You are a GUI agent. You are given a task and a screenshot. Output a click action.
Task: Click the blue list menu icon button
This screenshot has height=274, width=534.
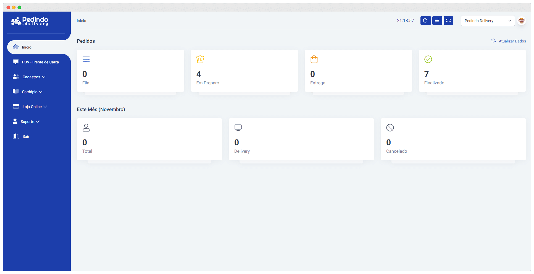point(437,21)
